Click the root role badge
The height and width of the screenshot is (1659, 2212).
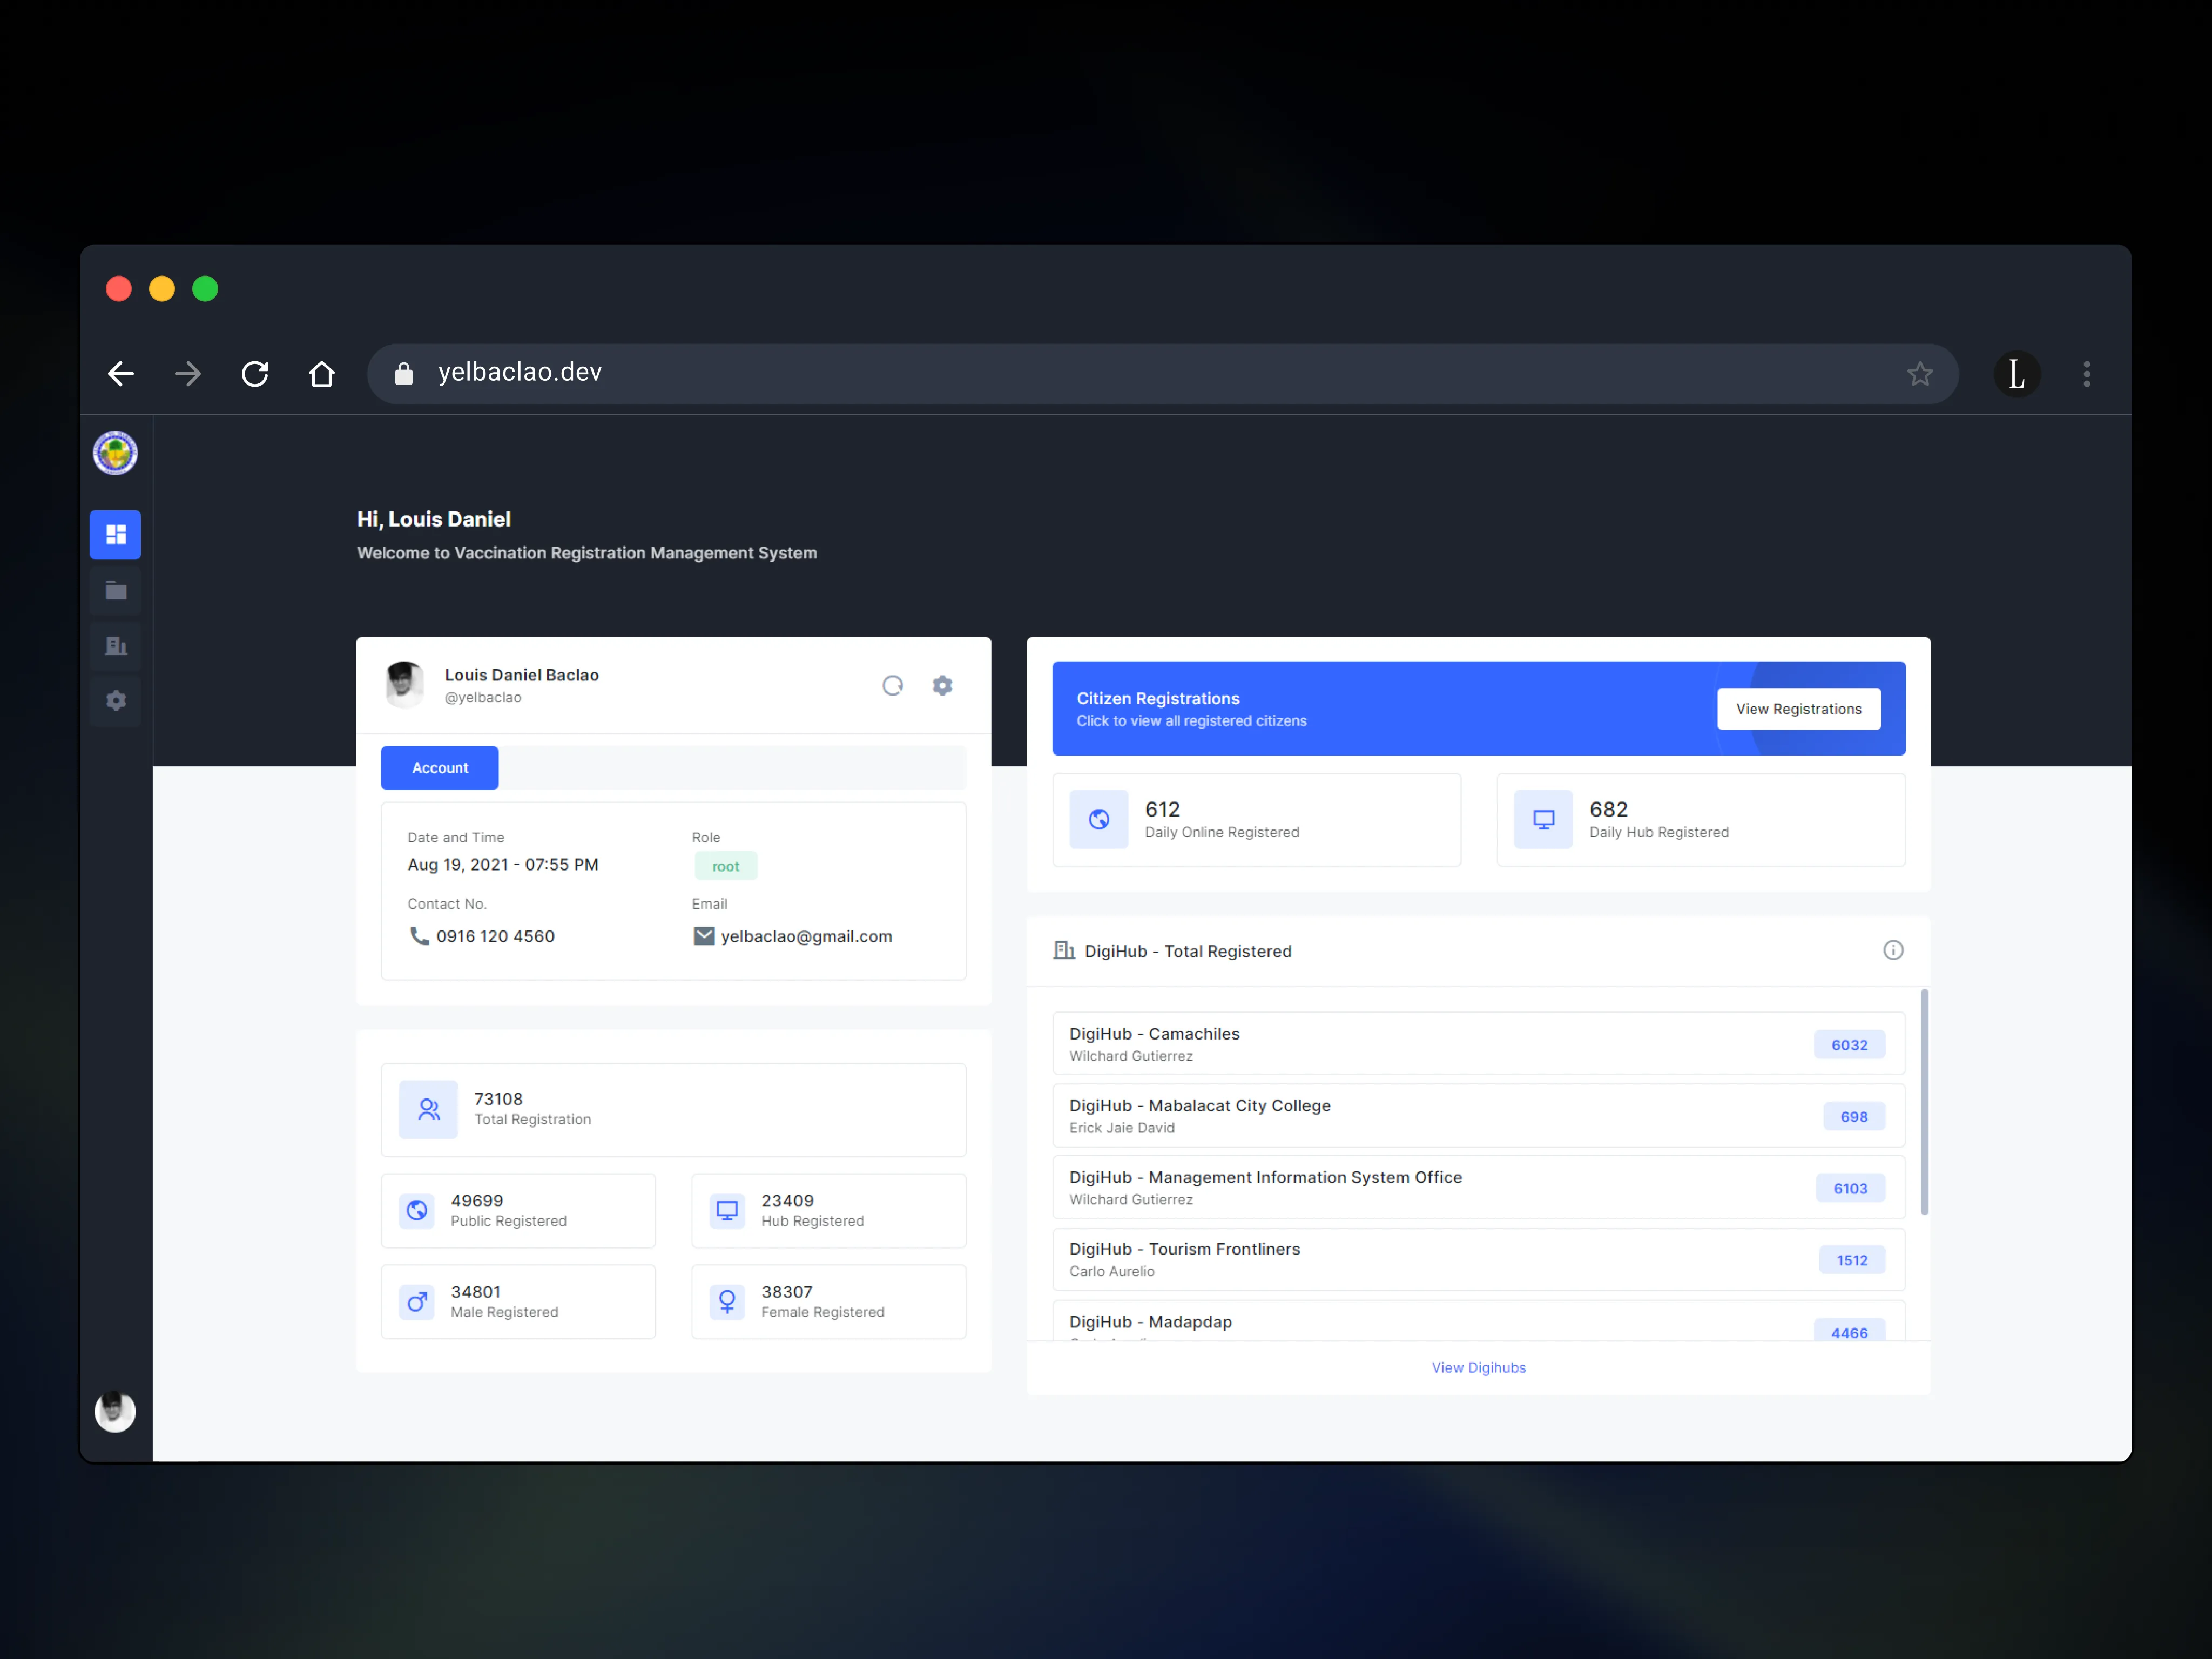tap(726, 866)
